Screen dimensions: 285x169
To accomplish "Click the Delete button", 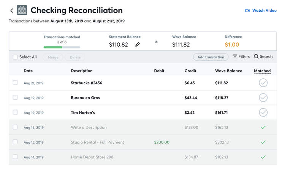I will (x=75, y=57).
